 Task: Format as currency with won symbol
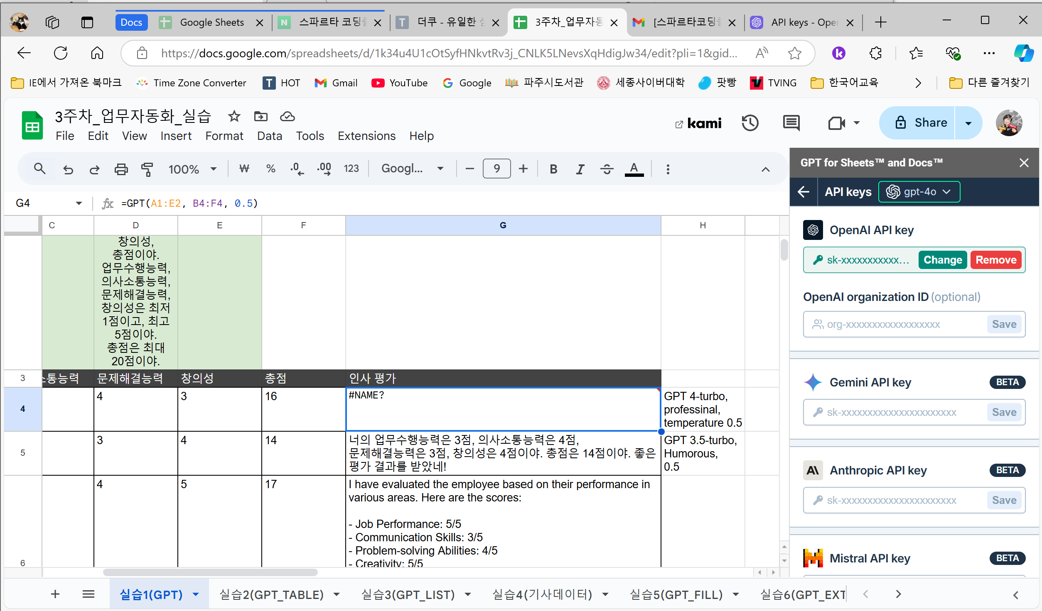244,169
